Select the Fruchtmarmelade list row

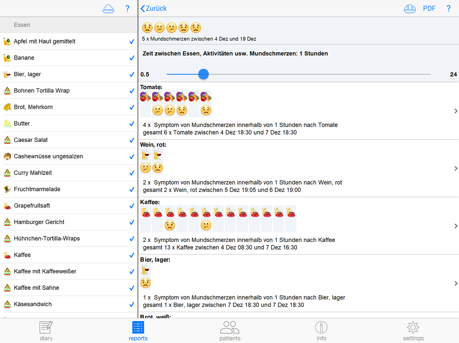pyautogui.click(x=69, y=189)
